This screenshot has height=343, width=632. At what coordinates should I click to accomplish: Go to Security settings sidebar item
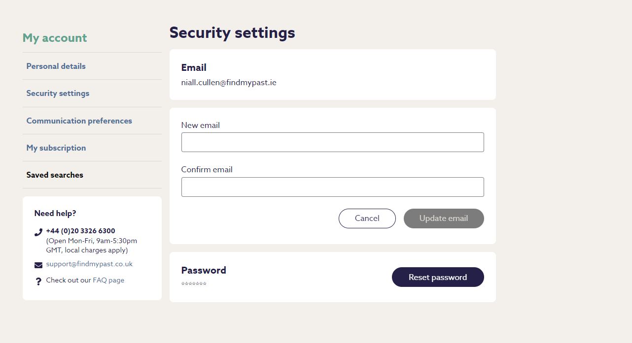(x=58, y=93)
